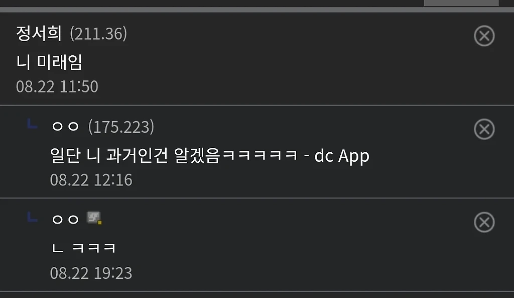Click the gray divider bar above comments
The width and height of the screenshot is (514, 298).
(257, 10)
